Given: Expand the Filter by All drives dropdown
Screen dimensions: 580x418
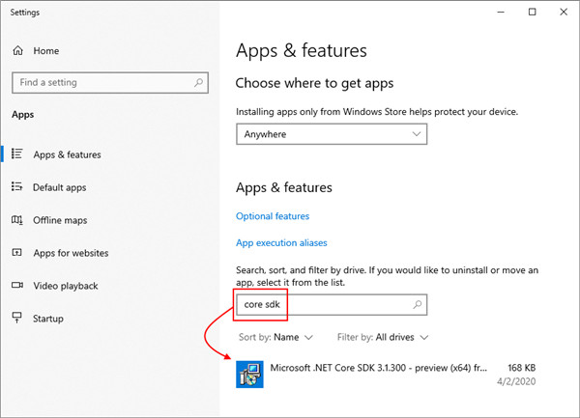Looking at the screenshot, I should point(383,338).
